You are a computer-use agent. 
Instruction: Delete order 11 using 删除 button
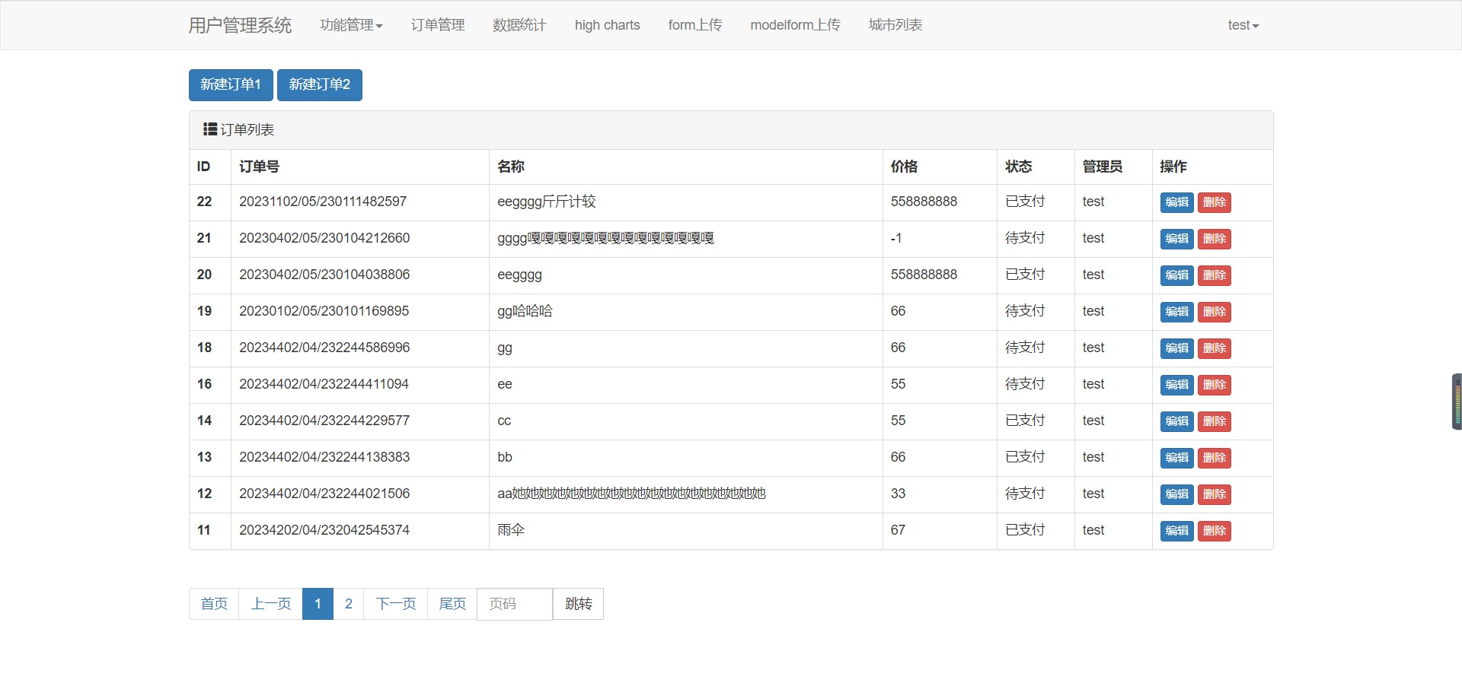pyautogui.click(x=1215, y=531)
